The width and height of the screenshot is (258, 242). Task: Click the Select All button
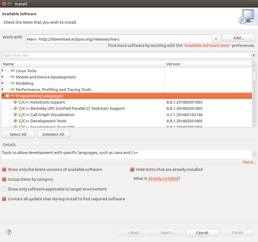click(x=18, y=134)
